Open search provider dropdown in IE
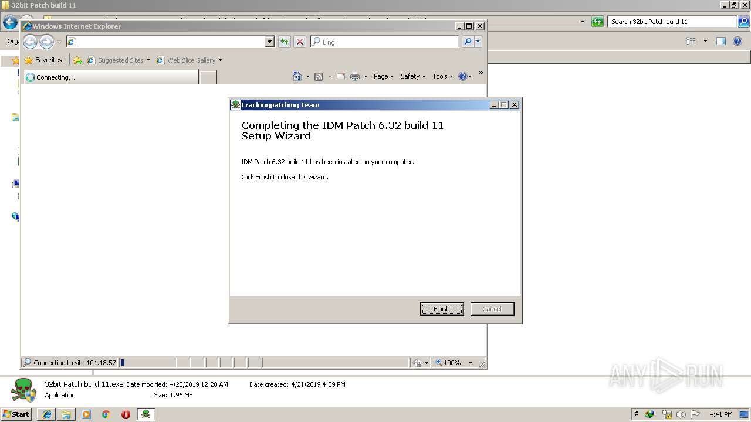Screen dimensions: 751x422 (478, 42)
